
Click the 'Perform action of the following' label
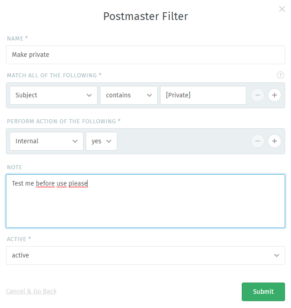coord(64,121)
